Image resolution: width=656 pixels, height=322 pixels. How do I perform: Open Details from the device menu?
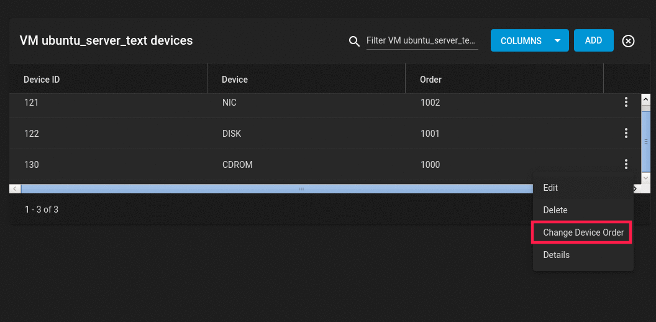pyautogui.click(x=557, y=255)
